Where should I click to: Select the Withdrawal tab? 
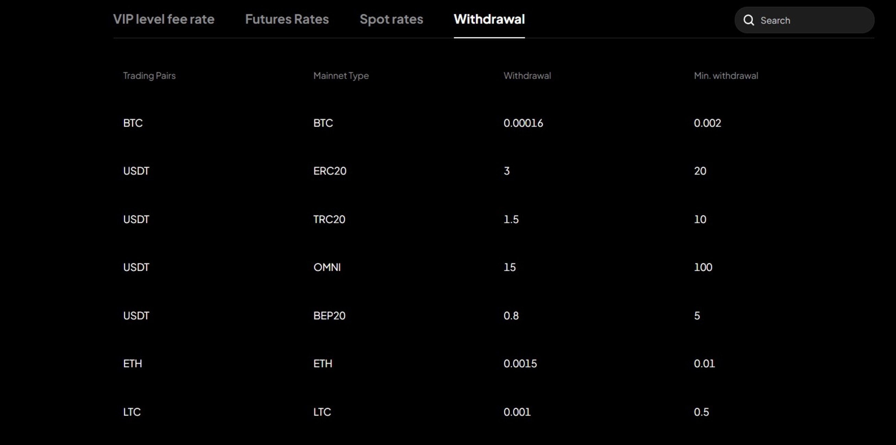point(489,19)
